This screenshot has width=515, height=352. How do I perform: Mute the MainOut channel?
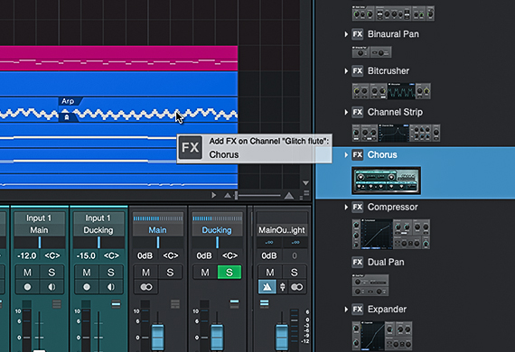(270, 273)
